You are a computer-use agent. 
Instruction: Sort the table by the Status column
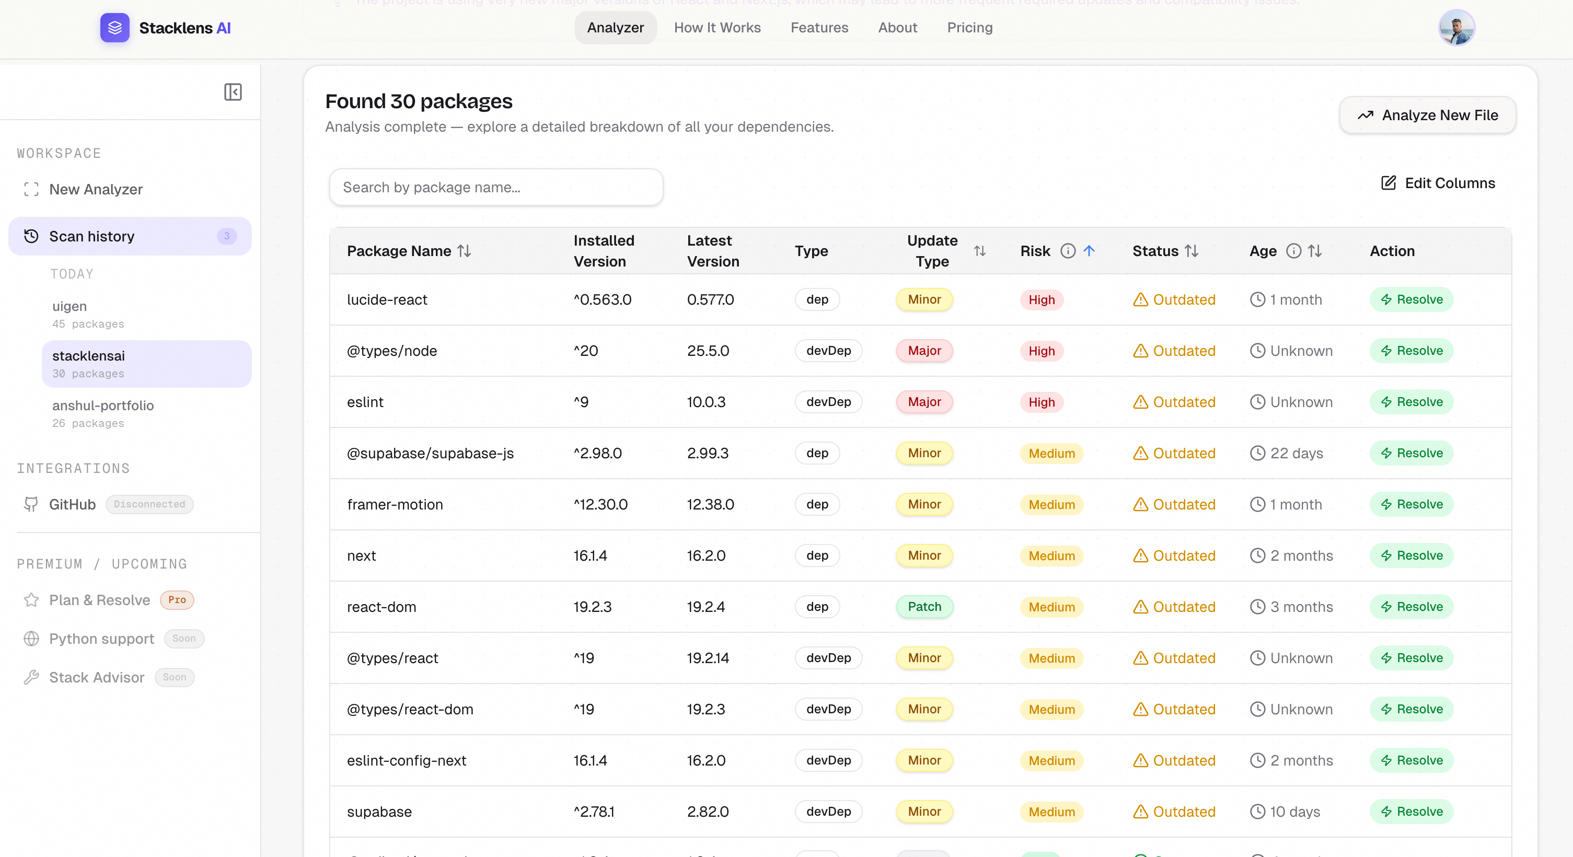click(x=1192, y=251)
